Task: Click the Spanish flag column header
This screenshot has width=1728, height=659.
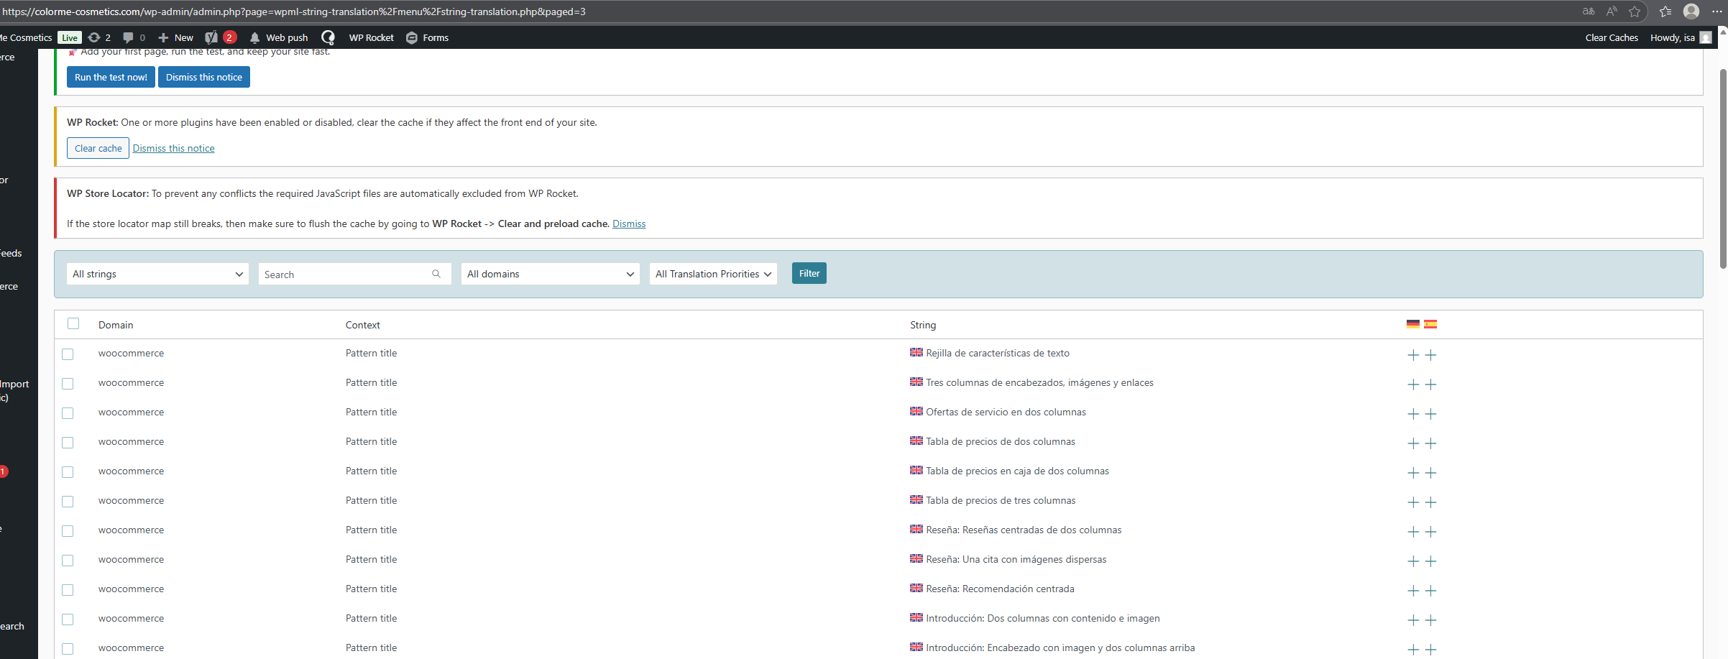Action: [1430, 324]
